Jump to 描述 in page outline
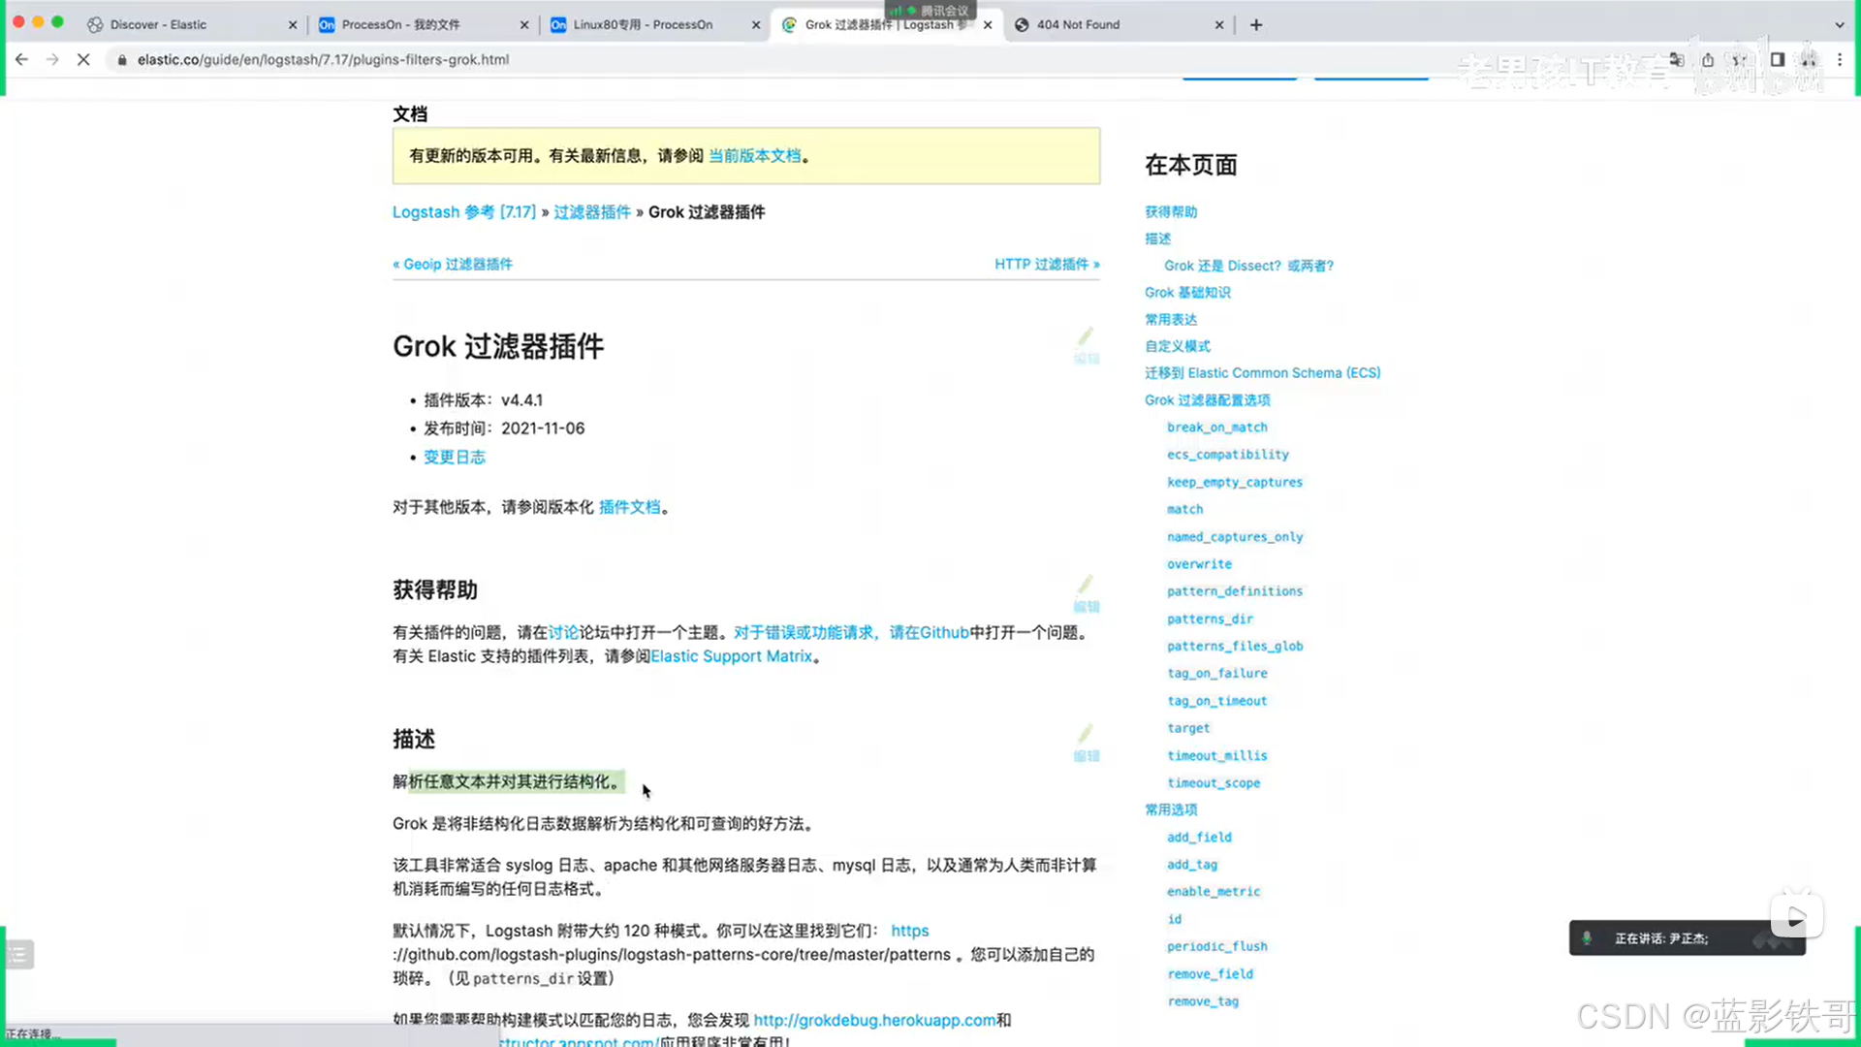 point(1157,238)
